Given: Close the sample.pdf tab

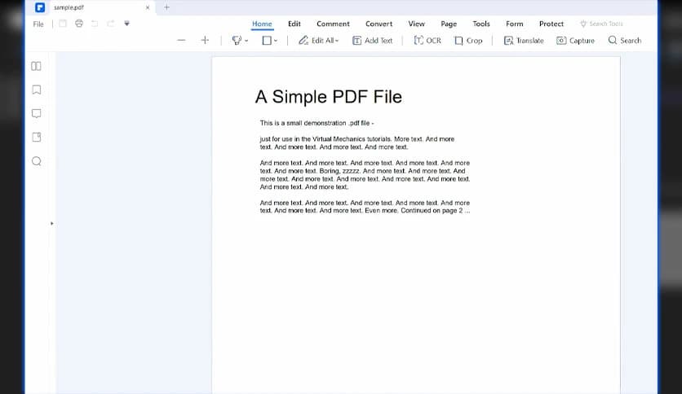Looking at the screenshot, I should click(148, 7).
